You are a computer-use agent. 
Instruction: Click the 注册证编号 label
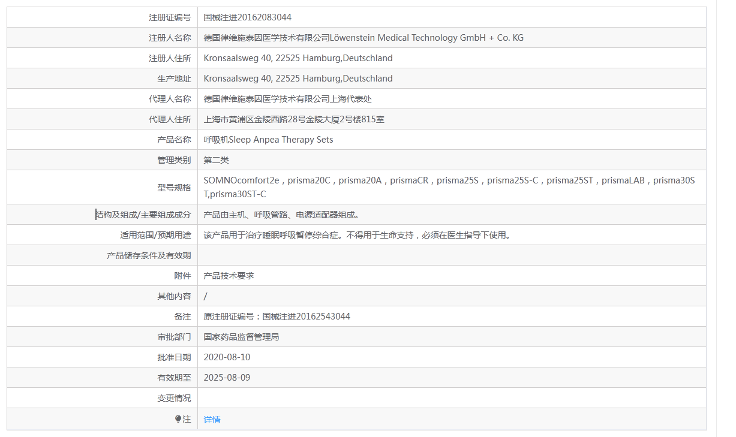click(170, 17)
